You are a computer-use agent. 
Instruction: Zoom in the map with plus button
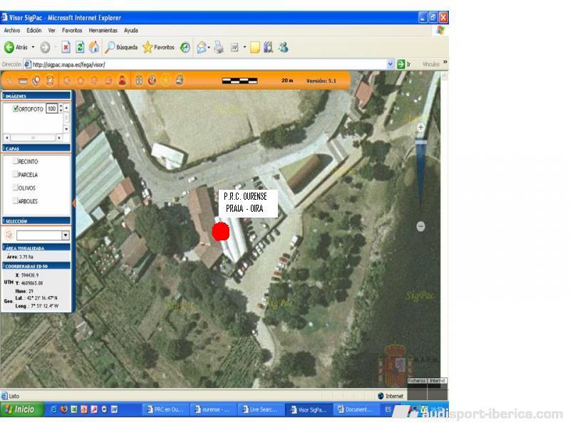tap(420, 128)
